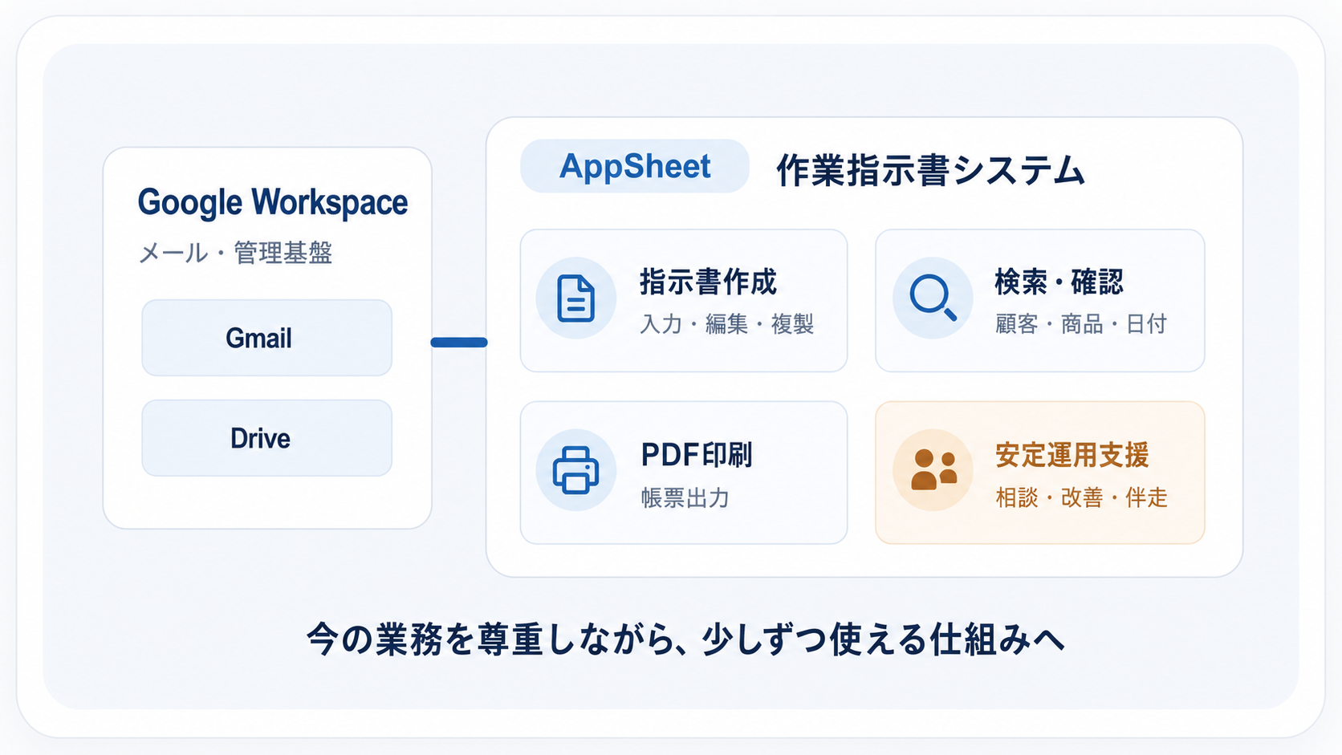Click the document icon beside 指示書作成

(576, 298)
